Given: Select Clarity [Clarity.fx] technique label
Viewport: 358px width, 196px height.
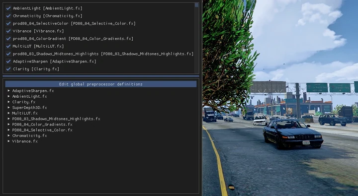Looking at the screenshot, I should click(36, 69).
